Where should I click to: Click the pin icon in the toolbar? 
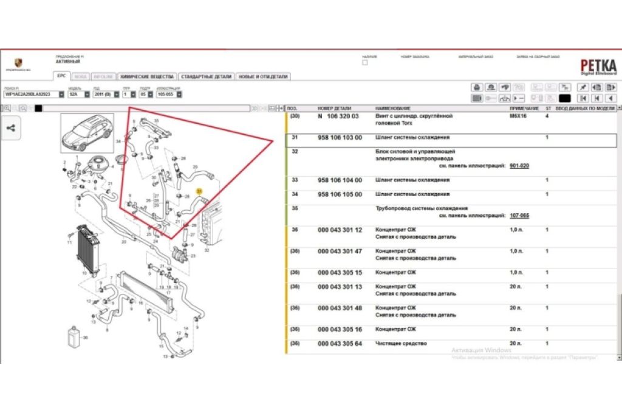[x=583, y=87]
